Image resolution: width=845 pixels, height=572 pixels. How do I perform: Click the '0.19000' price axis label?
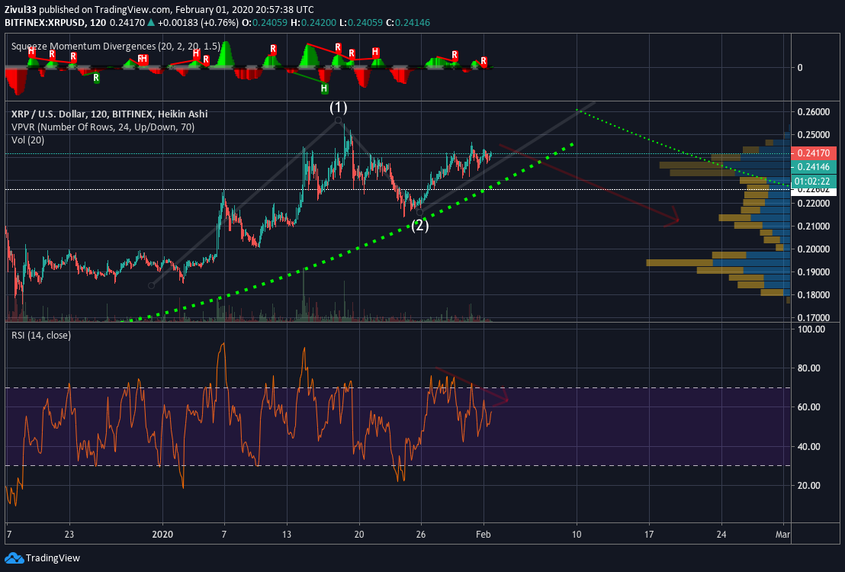[813, 272]
